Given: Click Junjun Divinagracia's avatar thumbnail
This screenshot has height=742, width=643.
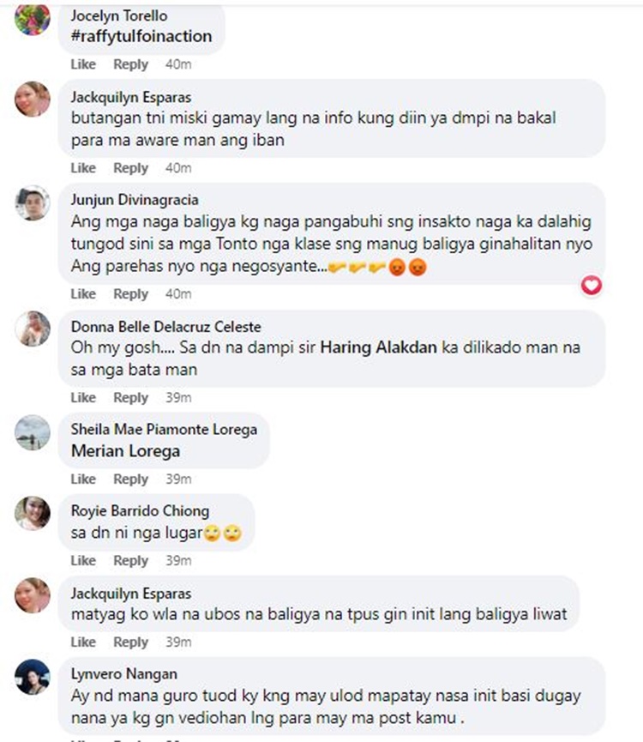Looking at the screenshot, I should click(33, 203).
